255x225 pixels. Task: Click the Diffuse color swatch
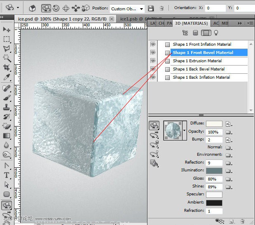click(x=214, y=124)
